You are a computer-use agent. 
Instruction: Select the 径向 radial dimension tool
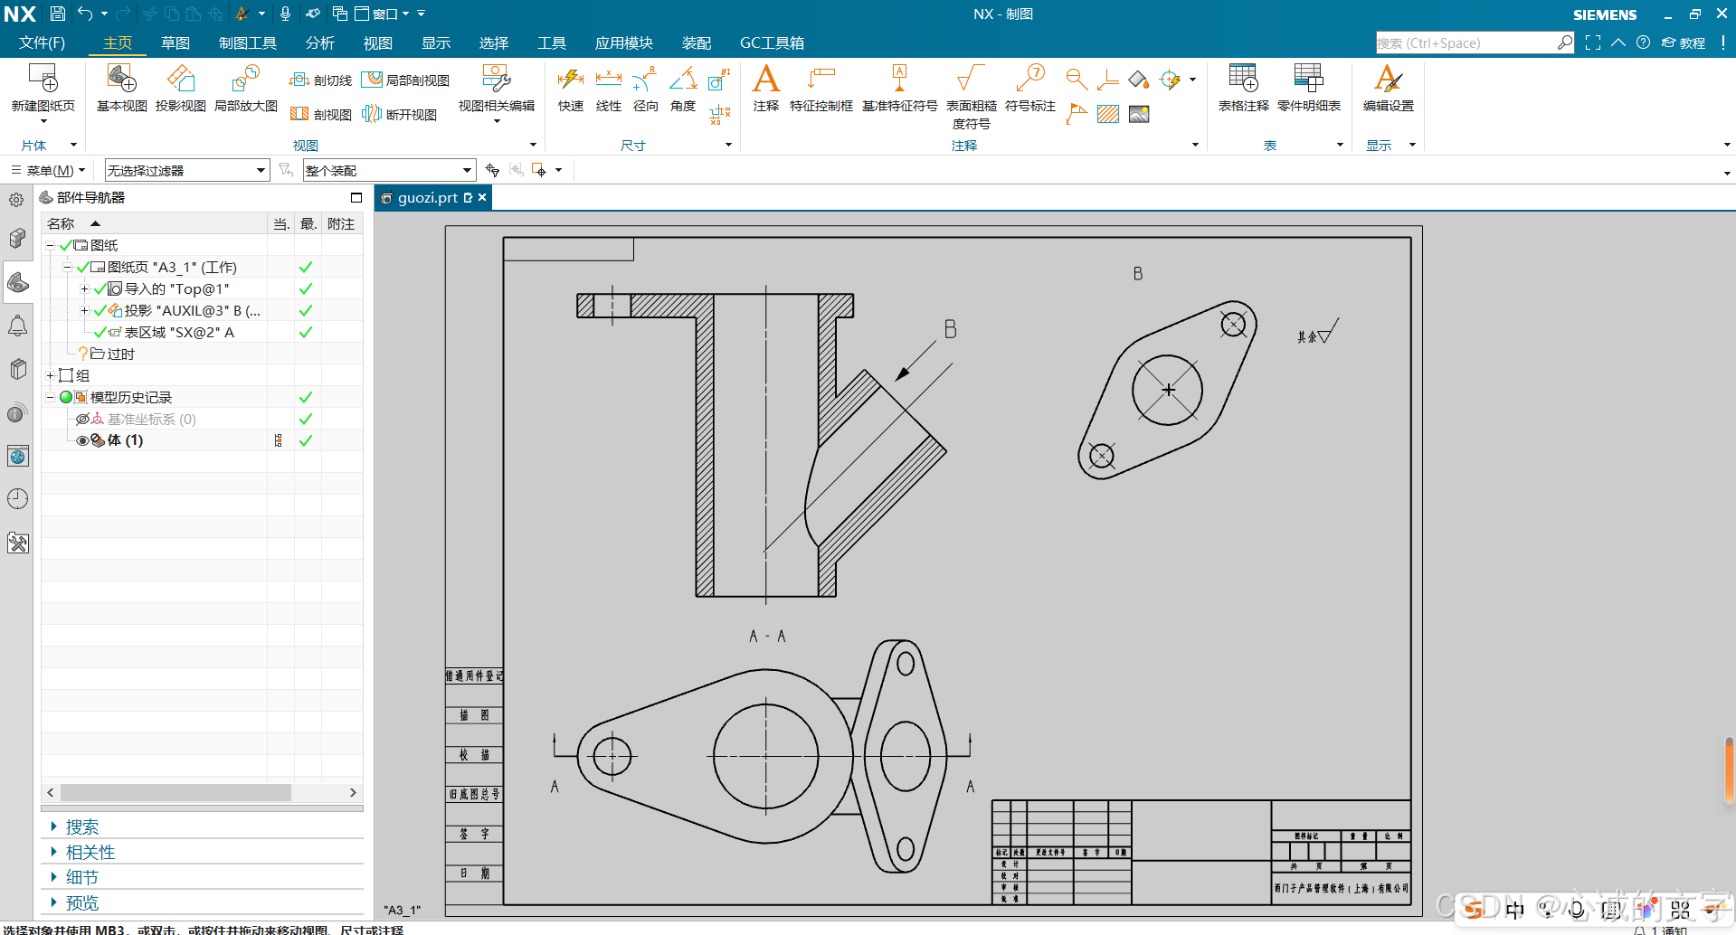coord(645,89)
